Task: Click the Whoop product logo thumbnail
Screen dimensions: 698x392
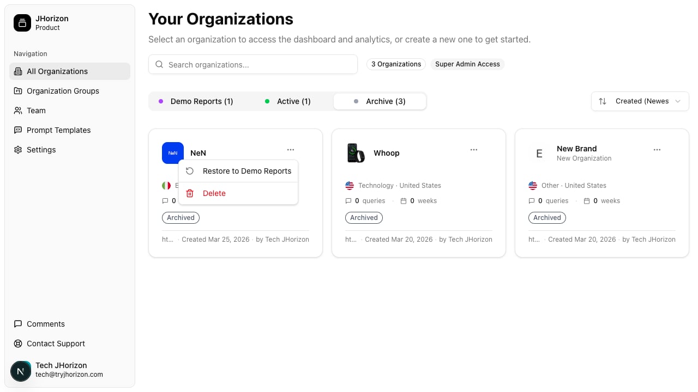Action: point(356,153)
